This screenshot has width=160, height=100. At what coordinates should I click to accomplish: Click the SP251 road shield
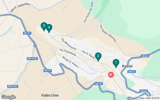pyautogui.click(x=131, y=72)
